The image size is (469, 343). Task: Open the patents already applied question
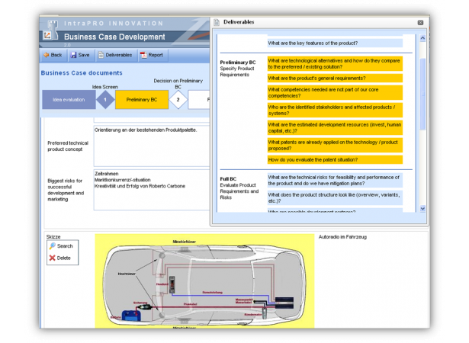[x=335, y=145]
